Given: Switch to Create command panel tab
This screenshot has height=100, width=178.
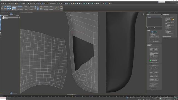Looking at the screenshot, I should 147,13.
